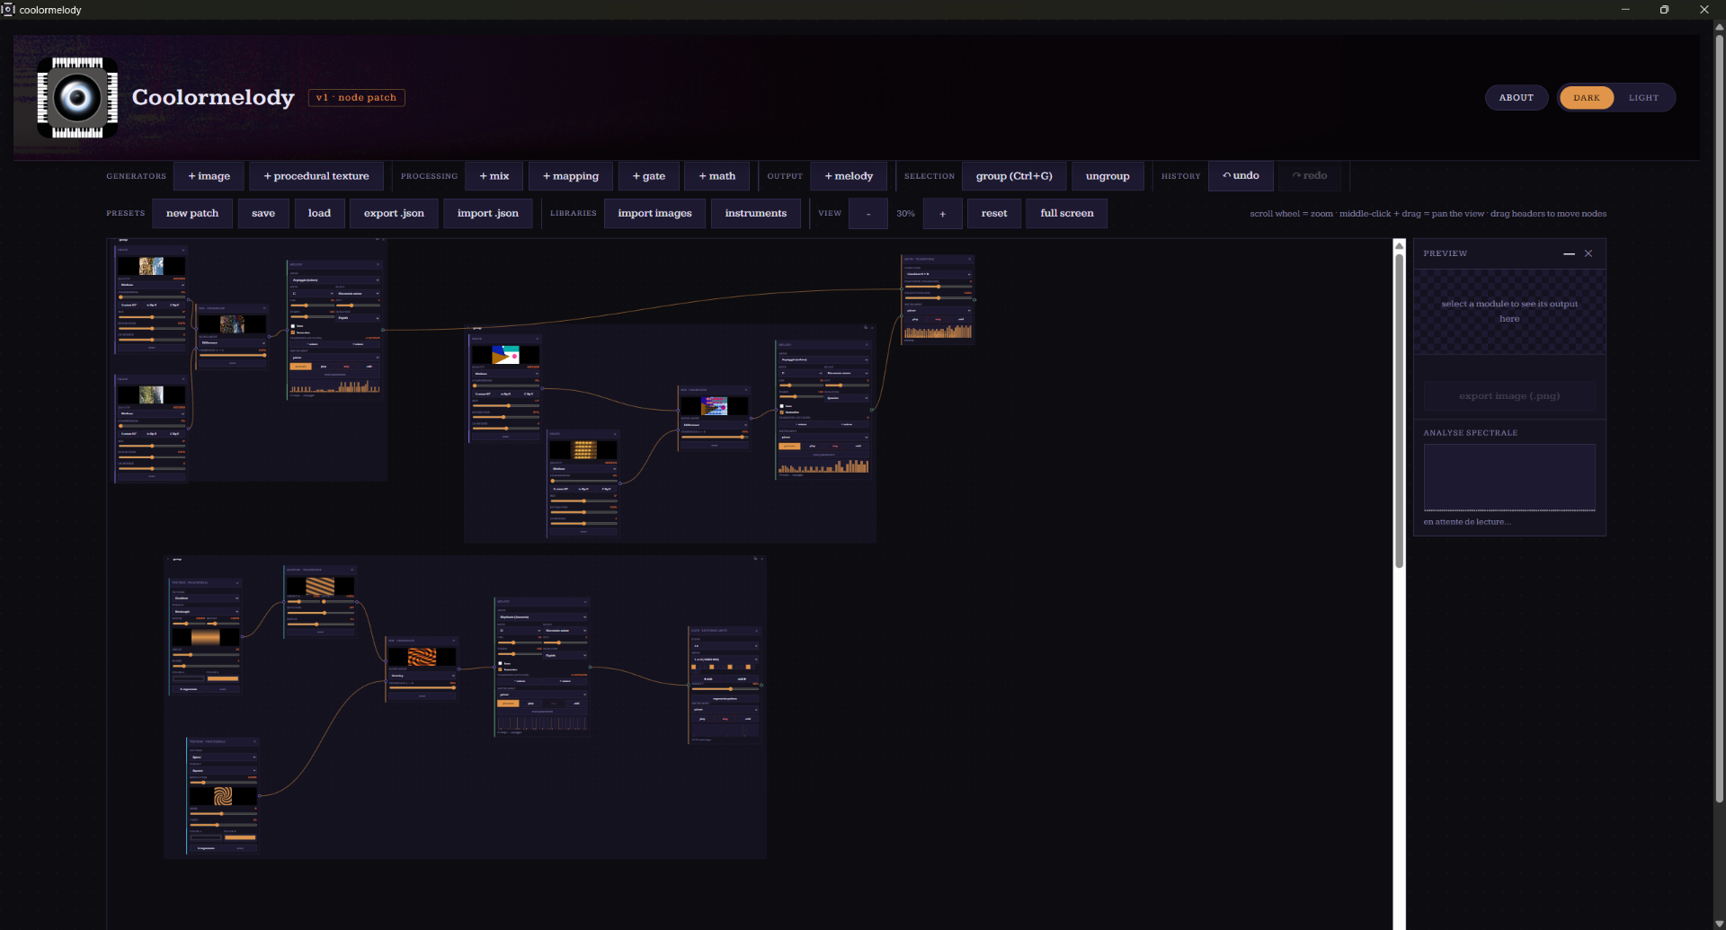Screen dimensions: 1726x930
Task: Close the spiral Texture Procedural node
Action: (254, 741)
